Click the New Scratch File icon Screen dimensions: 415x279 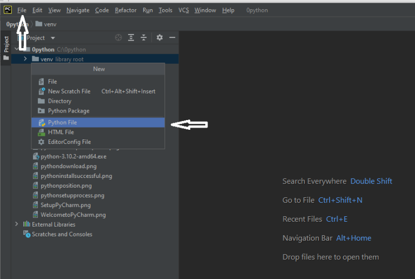coord(42,91)
